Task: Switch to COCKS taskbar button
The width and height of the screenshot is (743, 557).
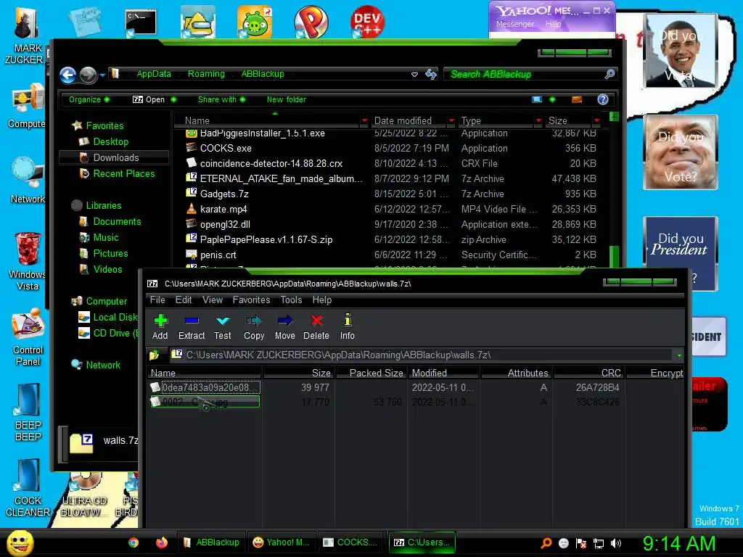Action: pos(350,542)
